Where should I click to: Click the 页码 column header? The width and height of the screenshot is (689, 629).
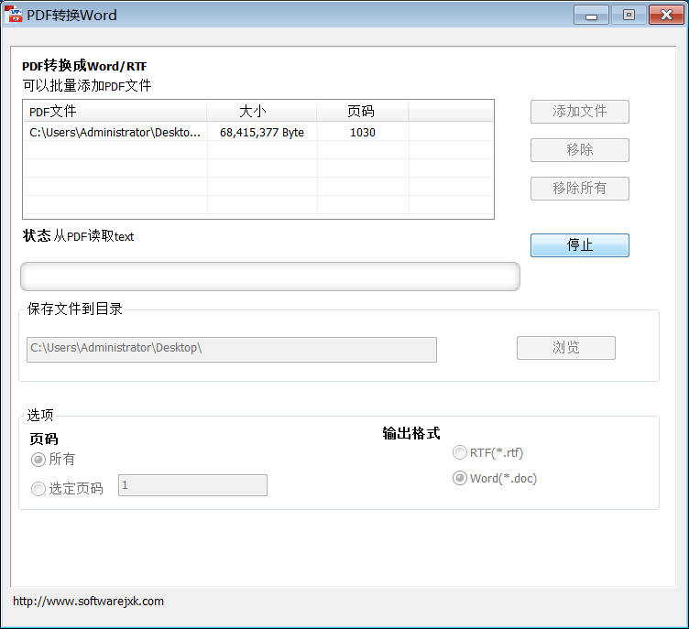click(x=363, y=111)
